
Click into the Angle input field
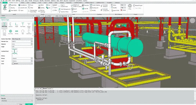click(22, 47)
